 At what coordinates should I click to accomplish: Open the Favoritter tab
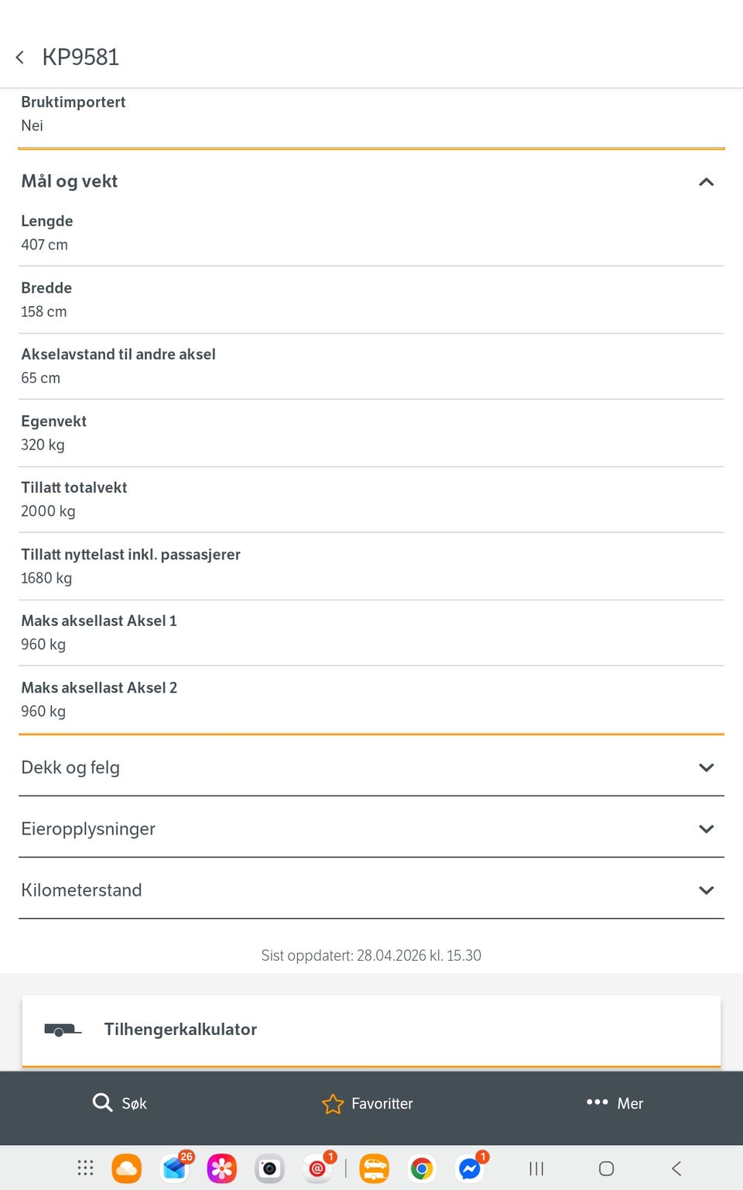(368, 1103)
